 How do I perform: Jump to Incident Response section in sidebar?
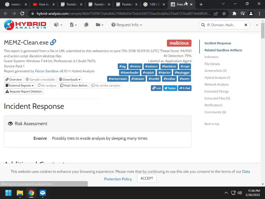pyautogui.click(x=218, y=43)
